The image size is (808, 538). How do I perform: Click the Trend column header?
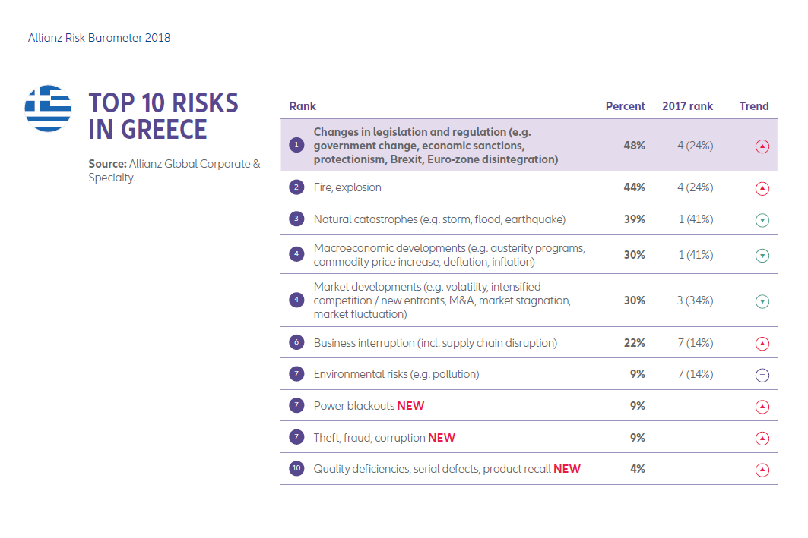(x=754, y=106)
